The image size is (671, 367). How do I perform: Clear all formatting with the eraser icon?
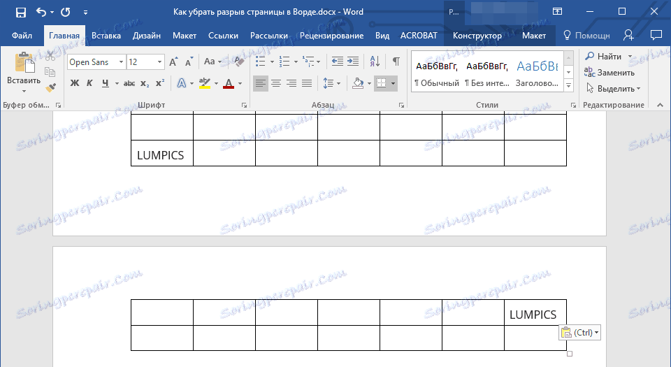click(239, 62)
